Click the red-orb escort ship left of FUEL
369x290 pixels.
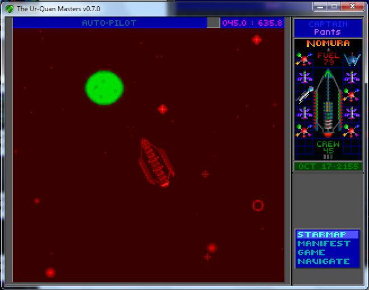point(304,59)
